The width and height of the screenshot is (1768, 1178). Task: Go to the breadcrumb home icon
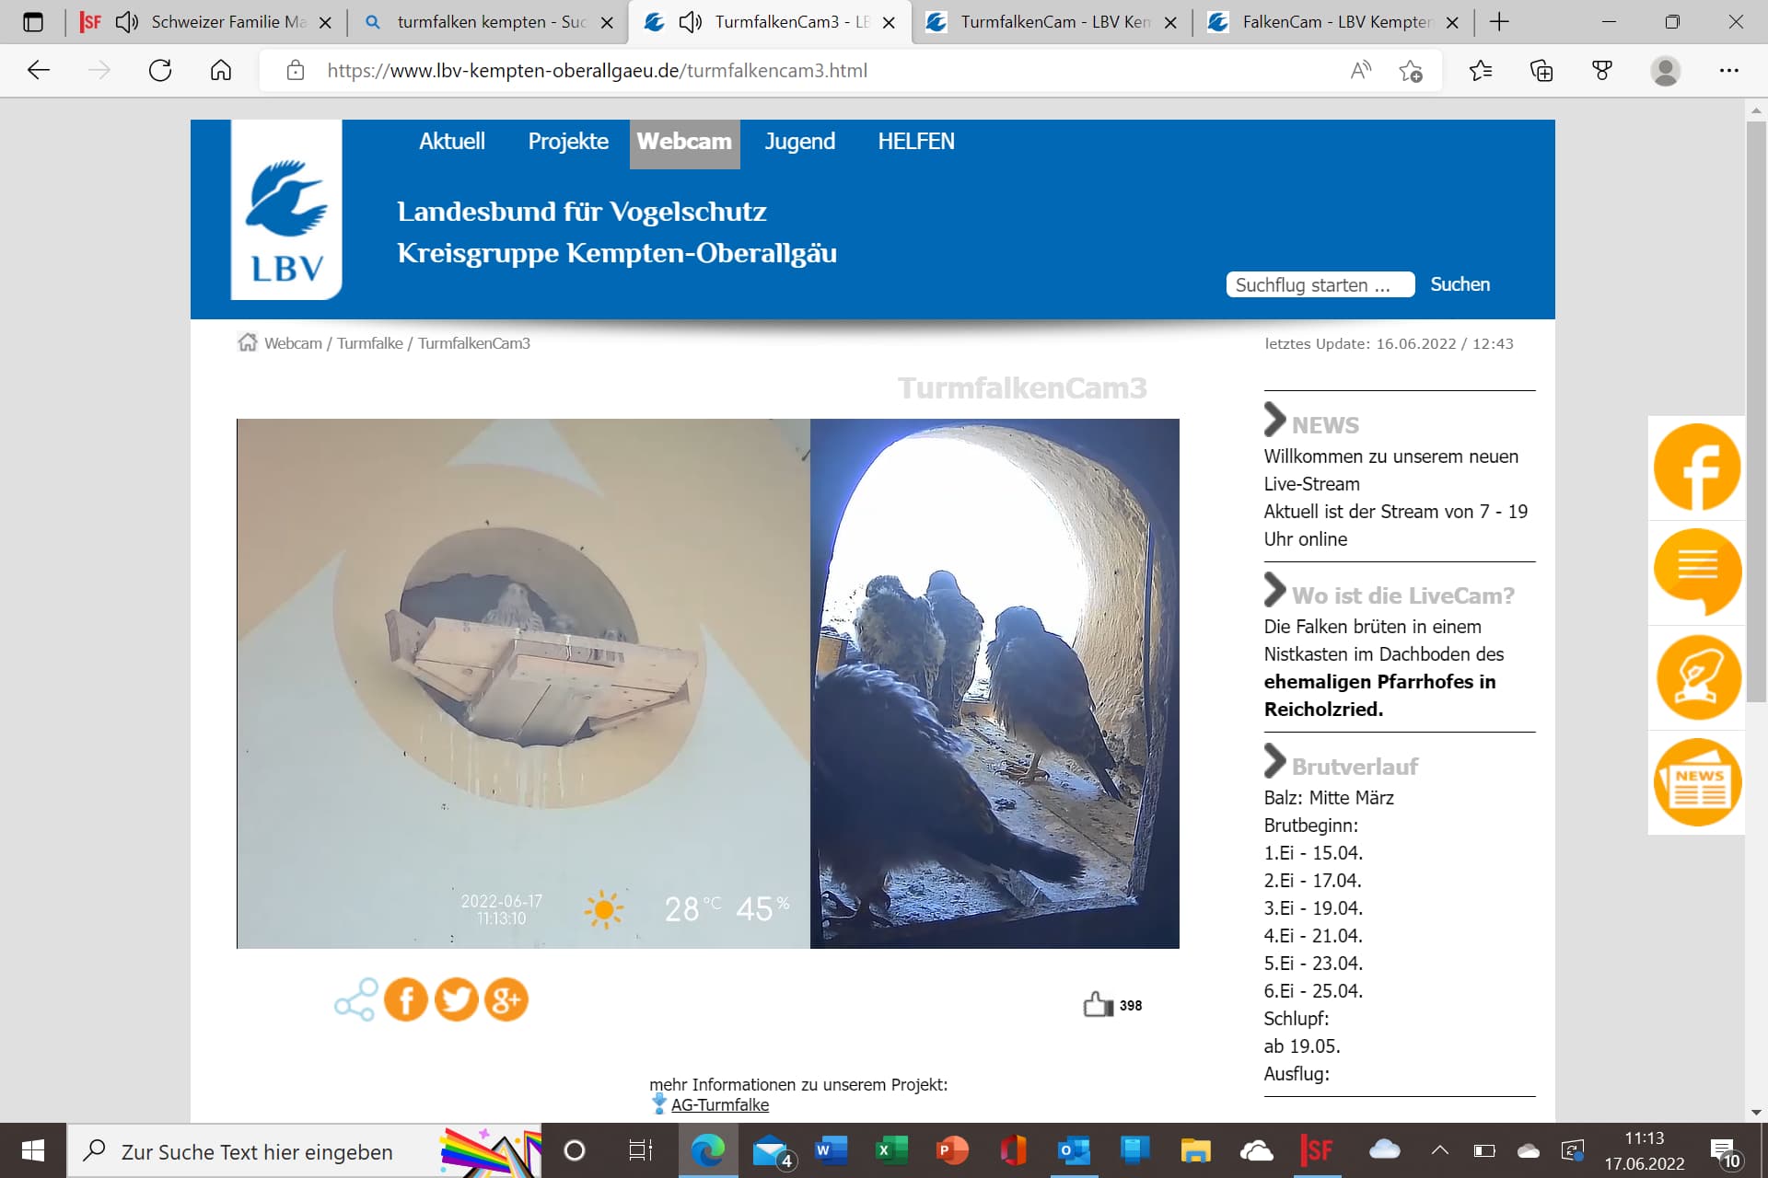click(x=247, y=342)
